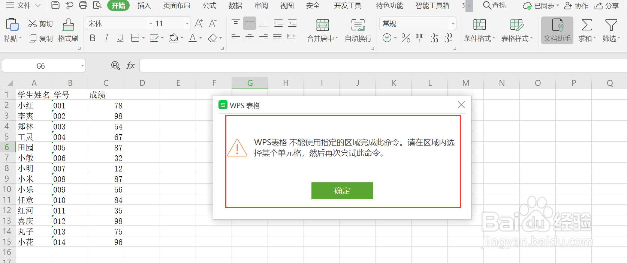The image size is (627, 263).
Task: Click into the formula bar input
Action: [383, 66]
